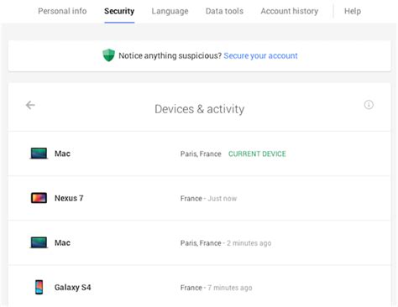
Task: Click the Secure your account link
Action: 260,55
